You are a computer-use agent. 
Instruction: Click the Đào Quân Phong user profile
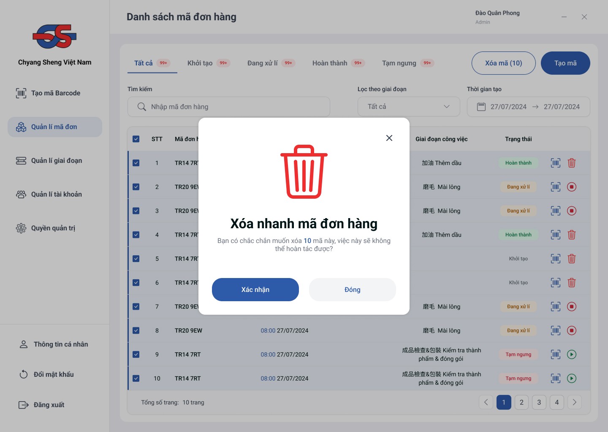tap(497, 17)
